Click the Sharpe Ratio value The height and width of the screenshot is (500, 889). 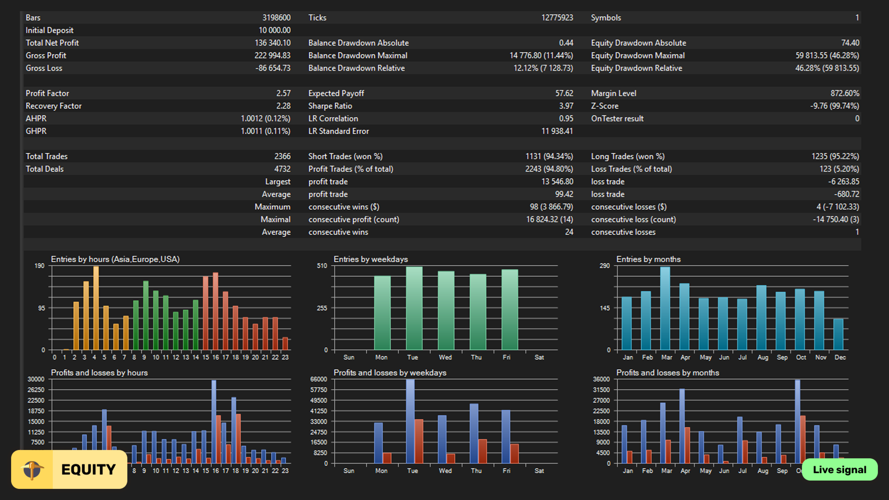(565, 106)
